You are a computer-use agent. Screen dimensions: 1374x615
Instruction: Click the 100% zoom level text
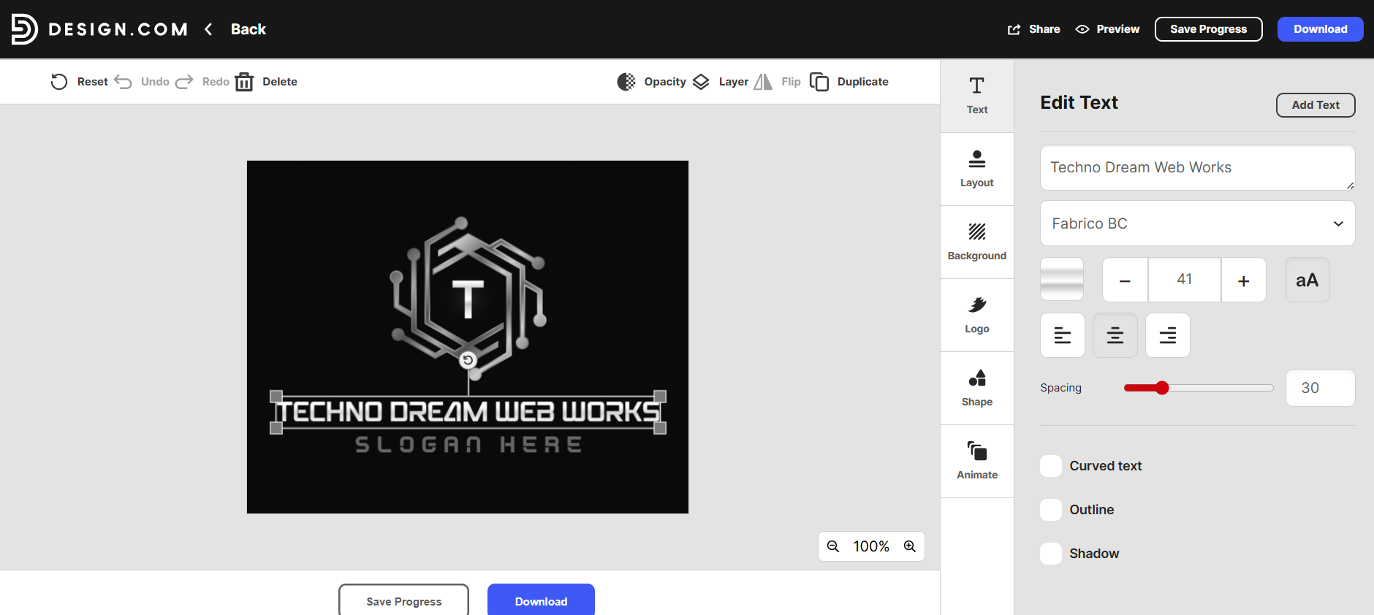(871, 546)
